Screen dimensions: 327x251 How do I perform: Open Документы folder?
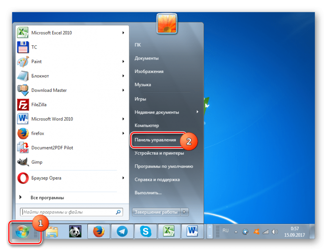[146, 58]
